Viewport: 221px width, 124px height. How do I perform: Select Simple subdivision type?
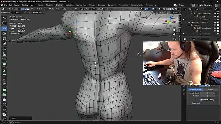pos(211,90)
